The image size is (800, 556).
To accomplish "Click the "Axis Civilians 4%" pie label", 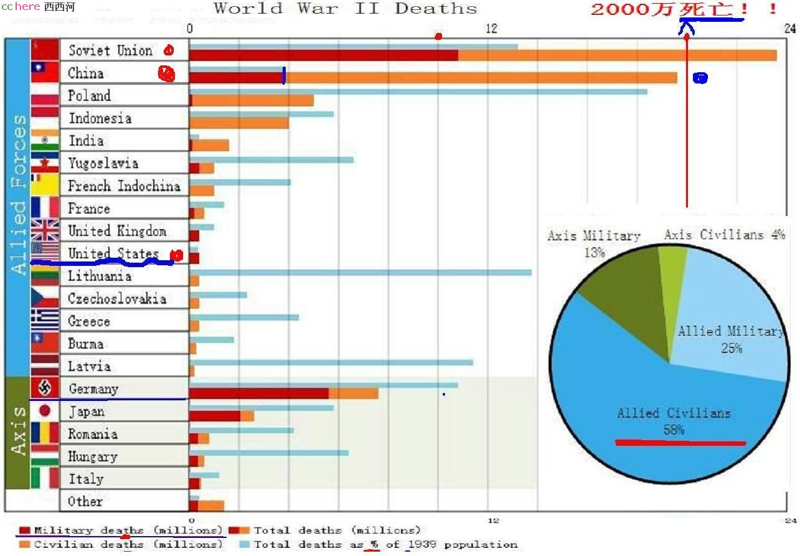I will coord(725,235).
